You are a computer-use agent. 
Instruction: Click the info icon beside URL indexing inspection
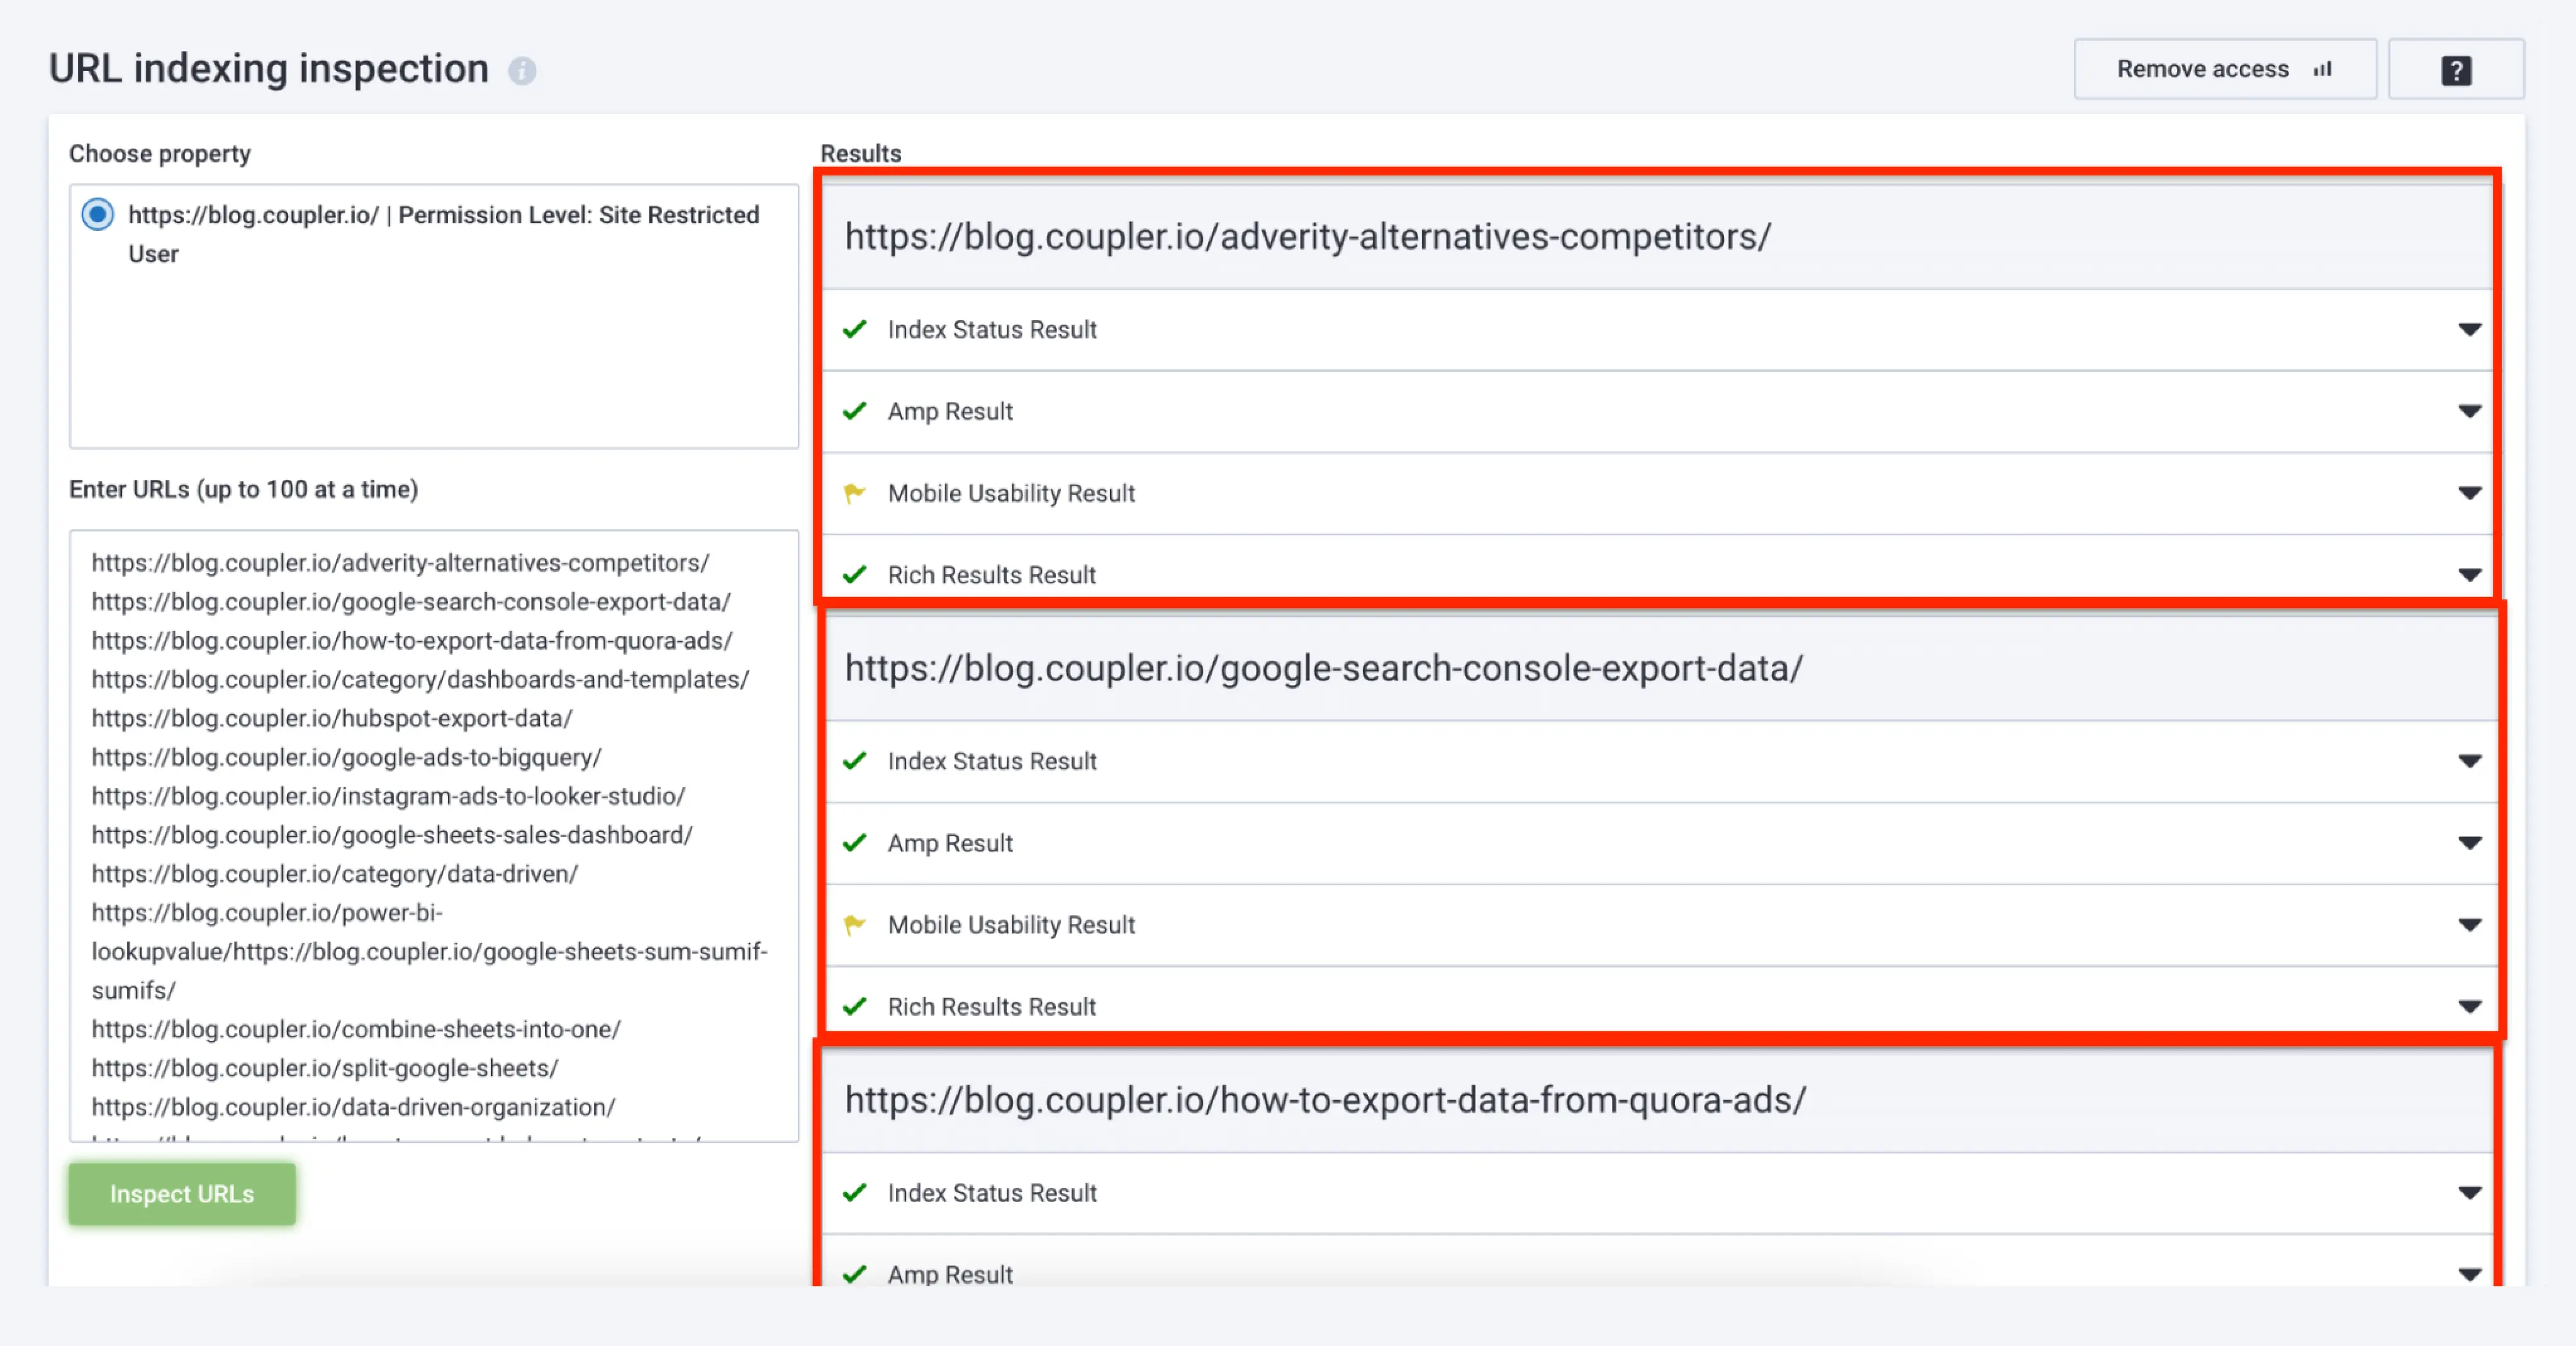(522, 71)
